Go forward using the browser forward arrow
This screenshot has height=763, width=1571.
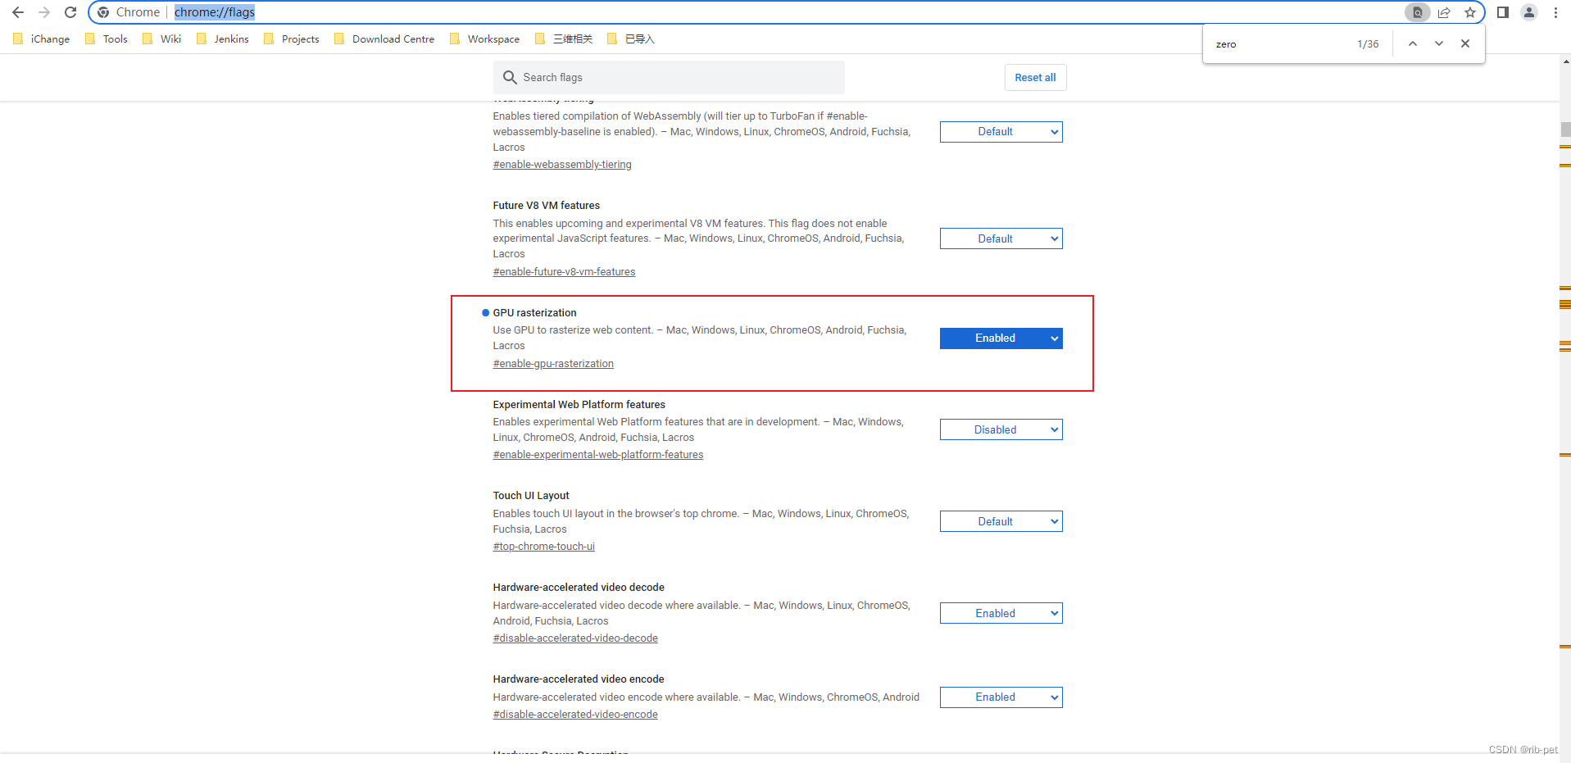point(44,12)
